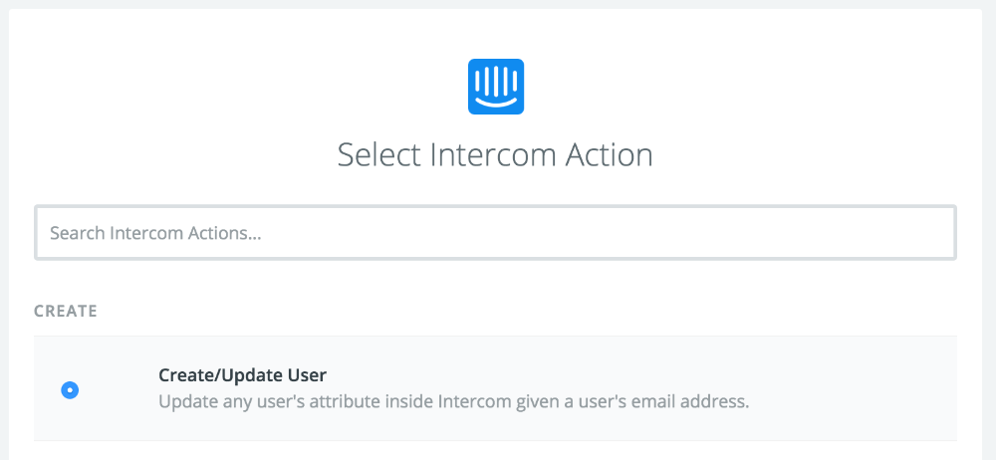996x460 pixels.
Task: Focus the Intercom actions search box
Action: 495,233
